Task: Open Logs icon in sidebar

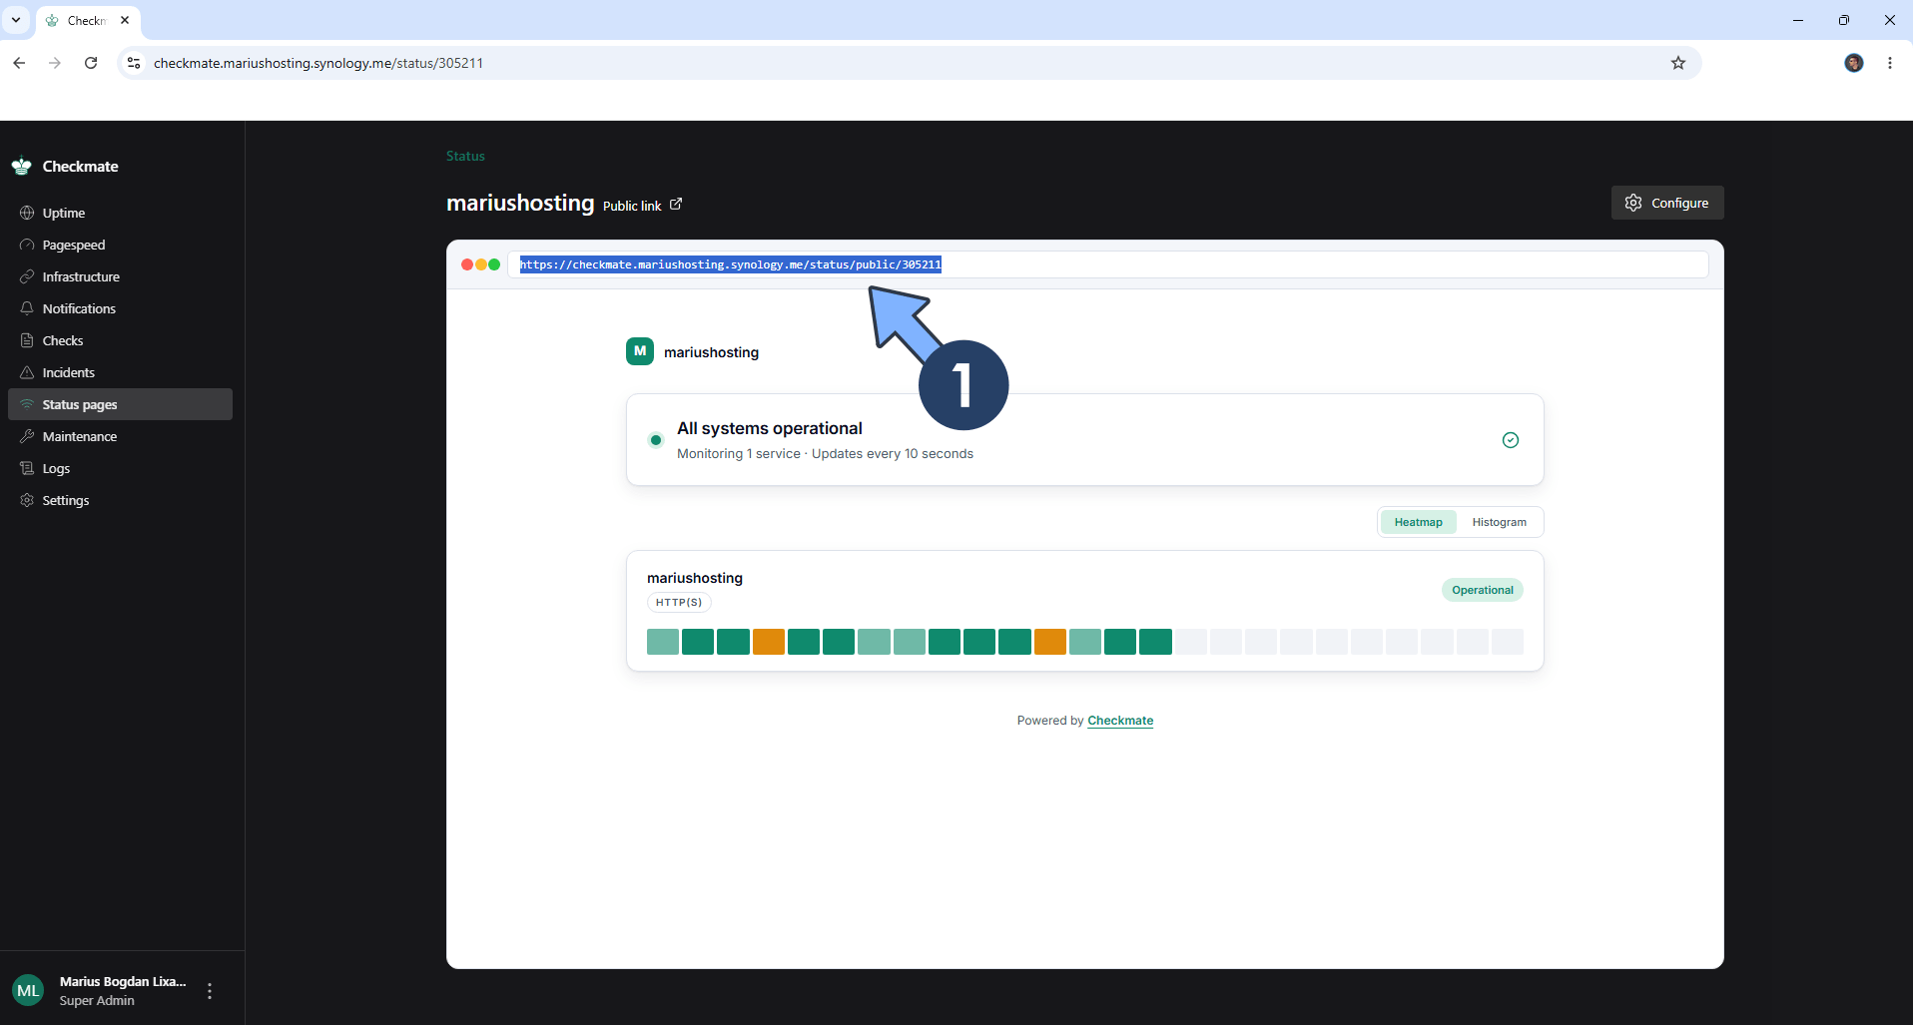Action: pyautogui.click(x=27, y=468)
